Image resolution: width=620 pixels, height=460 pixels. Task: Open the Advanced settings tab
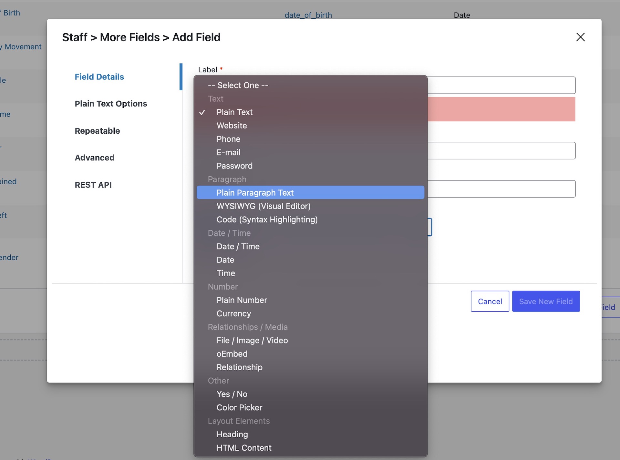(94, 158)
